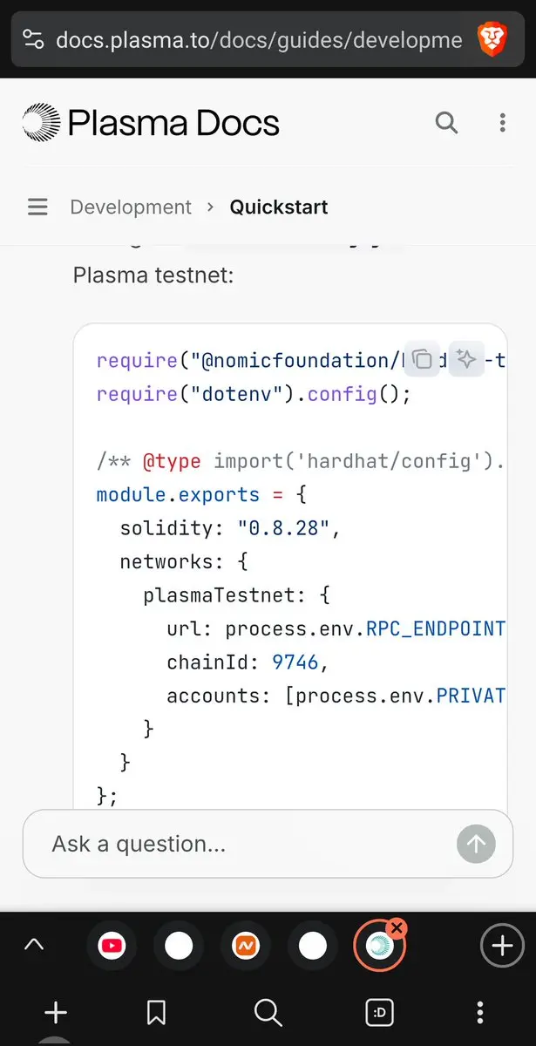Copy the code block contents
The height and width of the screenshot is (1046, 536).
[x=422, y=358]
